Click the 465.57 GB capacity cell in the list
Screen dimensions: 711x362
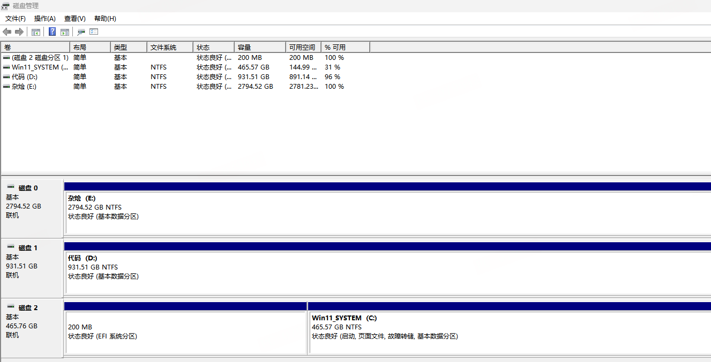(x=253, y=67)
